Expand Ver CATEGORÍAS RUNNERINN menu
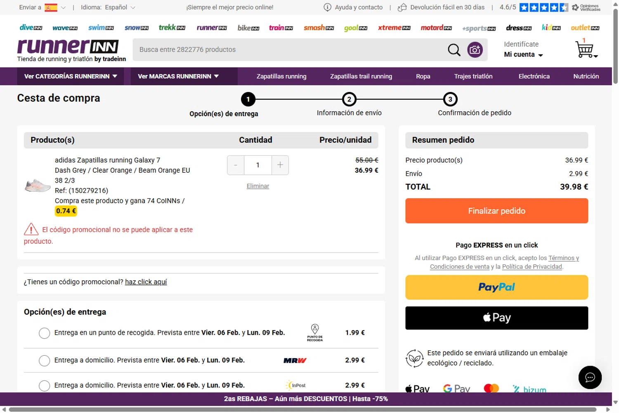The height and width of the screenshot is (413, 619). (71, 76)
